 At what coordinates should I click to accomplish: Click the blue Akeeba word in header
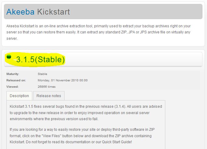coord(20,12)
